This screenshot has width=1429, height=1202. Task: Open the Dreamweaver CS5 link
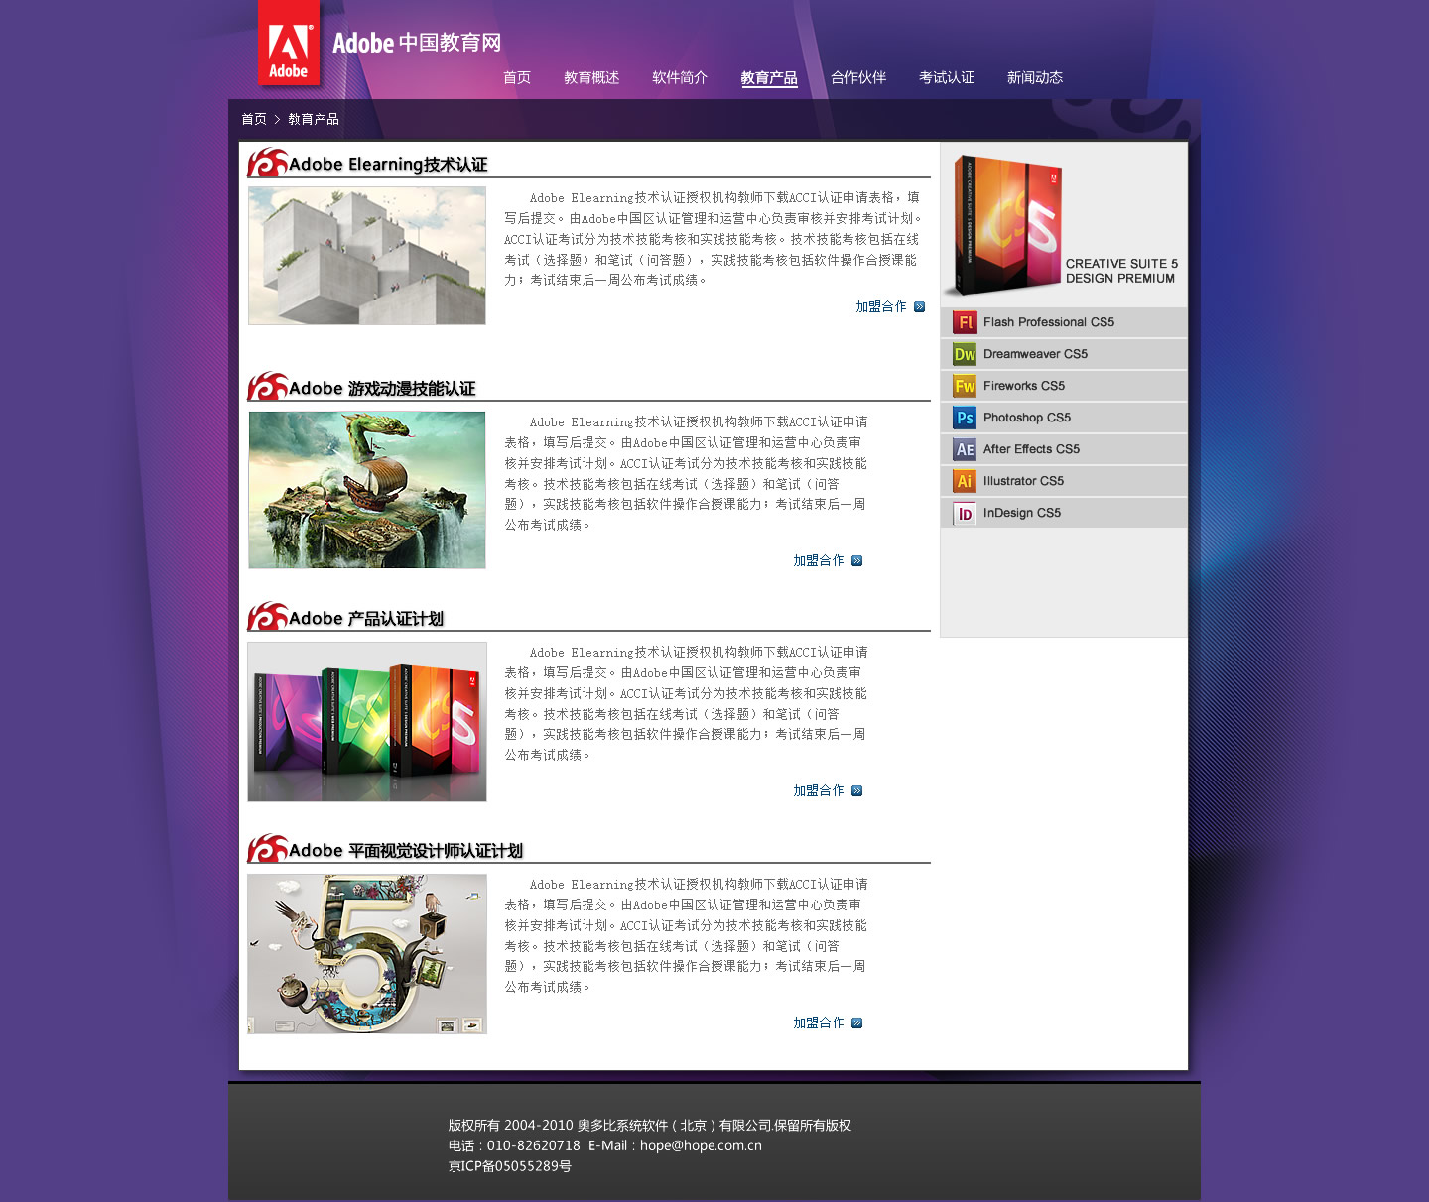click(x=1035, y=354)
